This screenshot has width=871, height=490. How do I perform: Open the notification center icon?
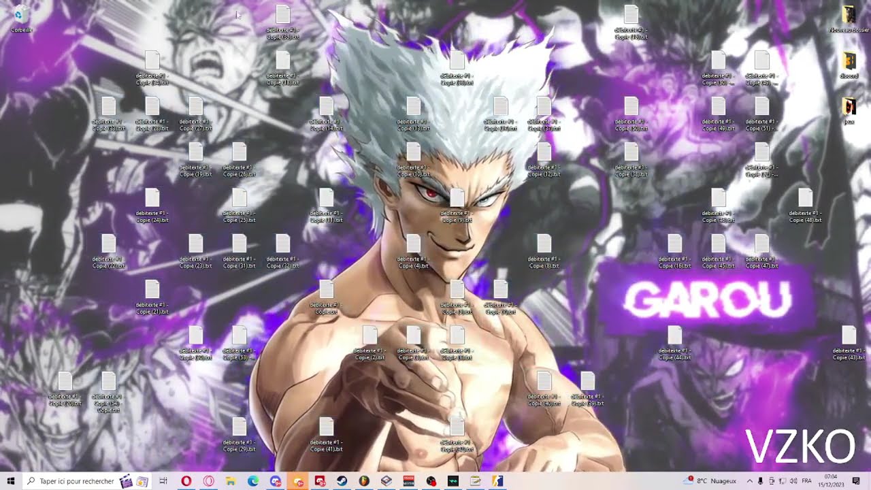pos(857,481)
